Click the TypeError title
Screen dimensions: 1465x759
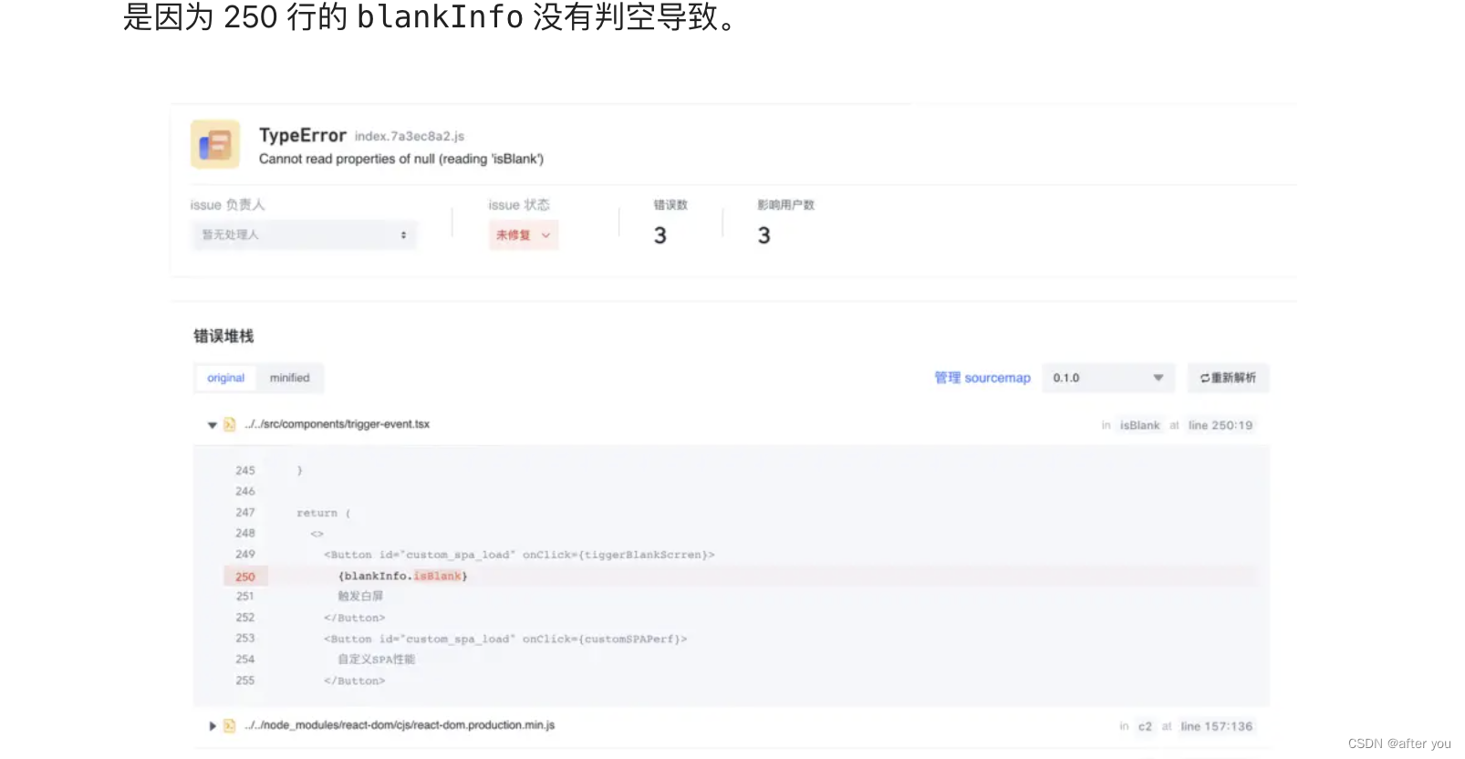[303, 135]
